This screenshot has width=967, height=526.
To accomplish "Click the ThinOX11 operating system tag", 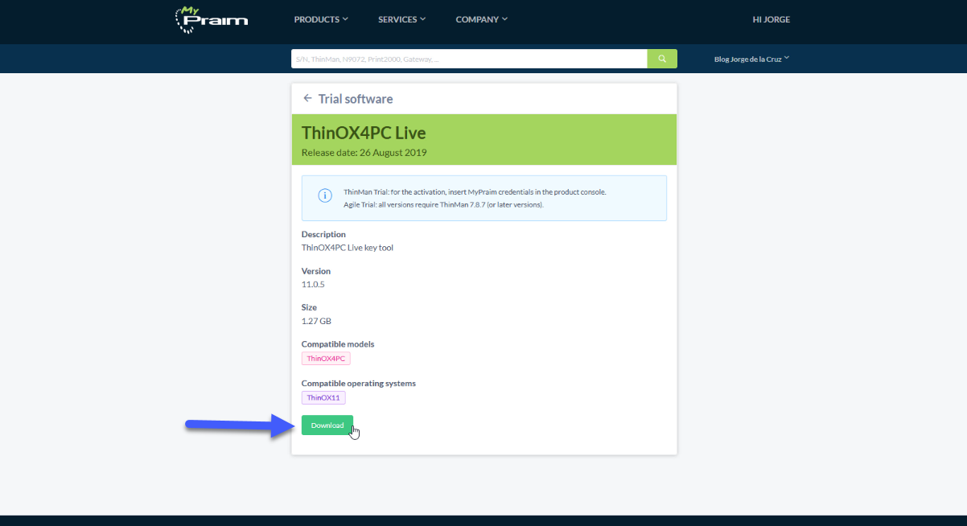I will [323, 397].
